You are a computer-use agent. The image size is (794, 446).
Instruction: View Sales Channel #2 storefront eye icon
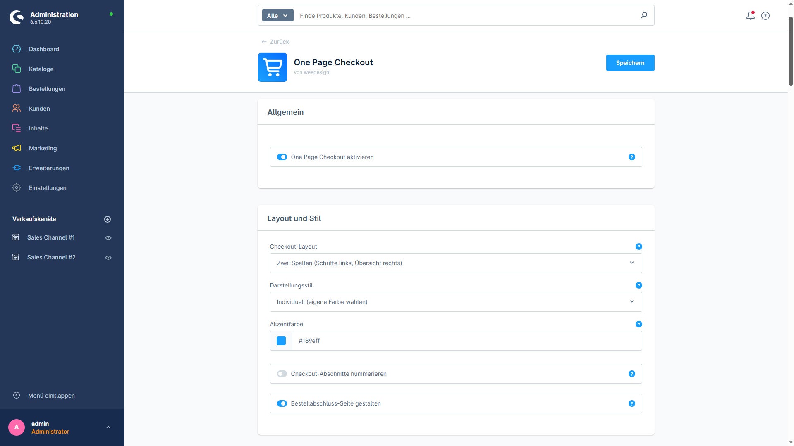pyautogui.click(x=108, y=258)
